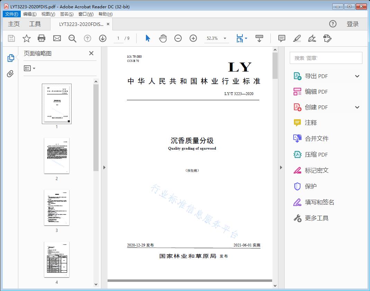Open the add comment note tool

coord(282,38)
